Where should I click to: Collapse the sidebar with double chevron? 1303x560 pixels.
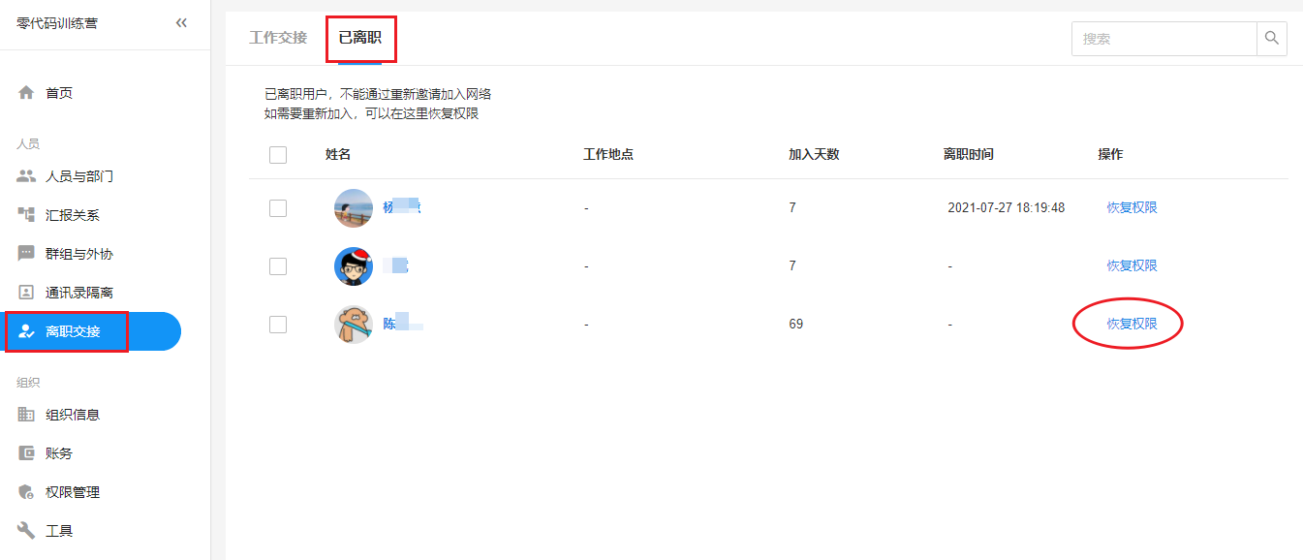(x=181, y=23)
